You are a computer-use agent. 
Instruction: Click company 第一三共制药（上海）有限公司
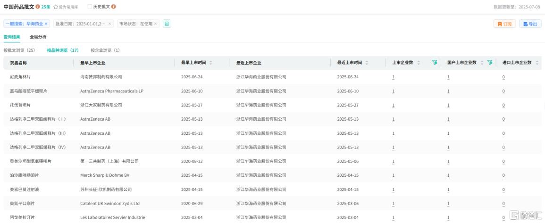click(109, 162)
